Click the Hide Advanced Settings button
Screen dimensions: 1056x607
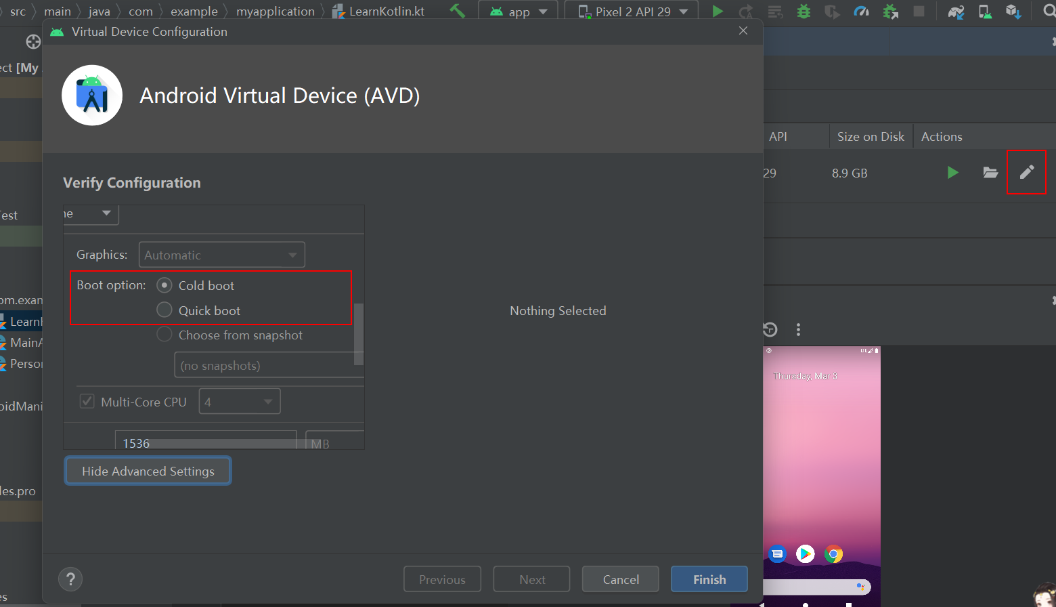(148, 470)
